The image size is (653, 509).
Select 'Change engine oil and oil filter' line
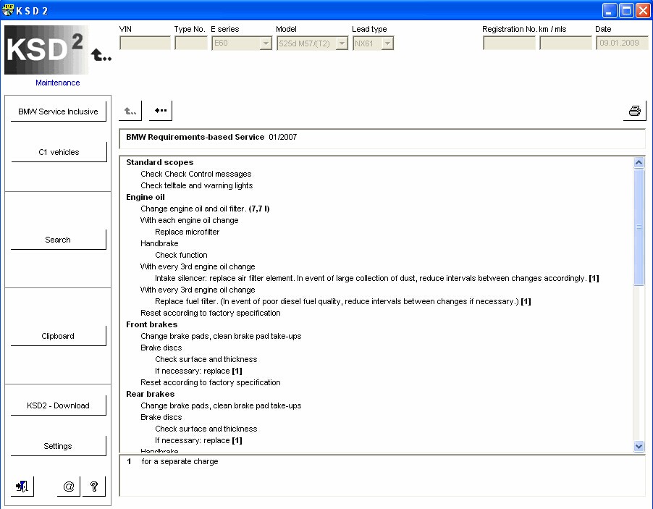(205, 209)
